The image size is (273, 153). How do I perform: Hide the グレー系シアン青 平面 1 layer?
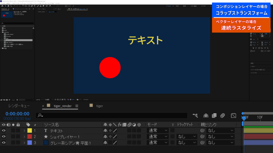point(4,142)
